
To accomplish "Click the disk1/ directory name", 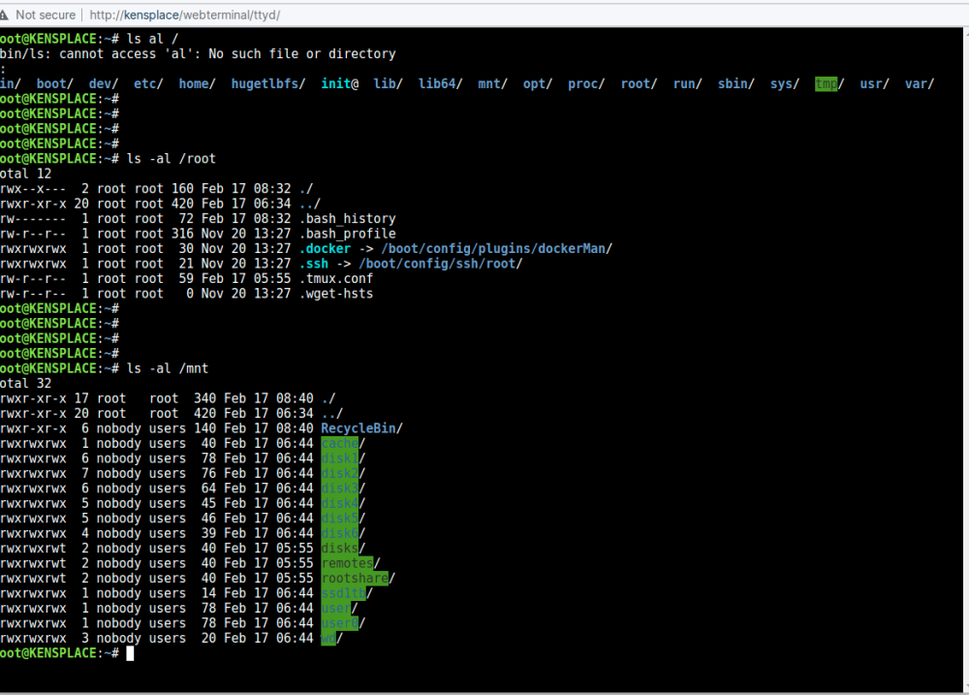I will [x=344, y=458].
